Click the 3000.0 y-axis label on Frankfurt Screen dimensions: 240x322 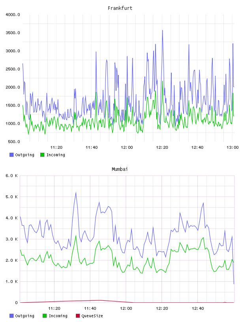click(13, 51)
